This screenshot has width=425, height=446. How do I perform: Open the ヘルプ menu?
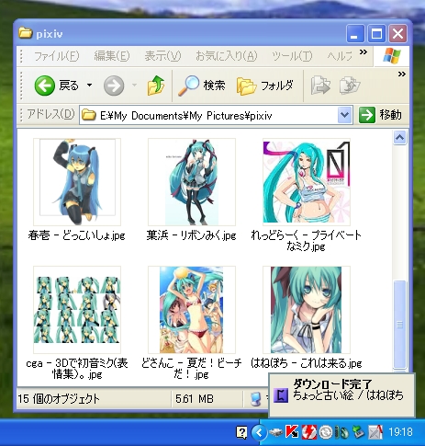[x=340, y=56]
